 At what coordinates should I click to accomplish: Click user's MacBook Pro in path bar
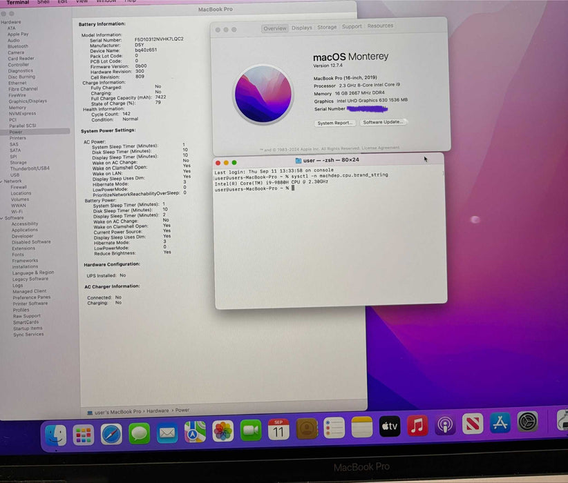(x=117, y=412)
